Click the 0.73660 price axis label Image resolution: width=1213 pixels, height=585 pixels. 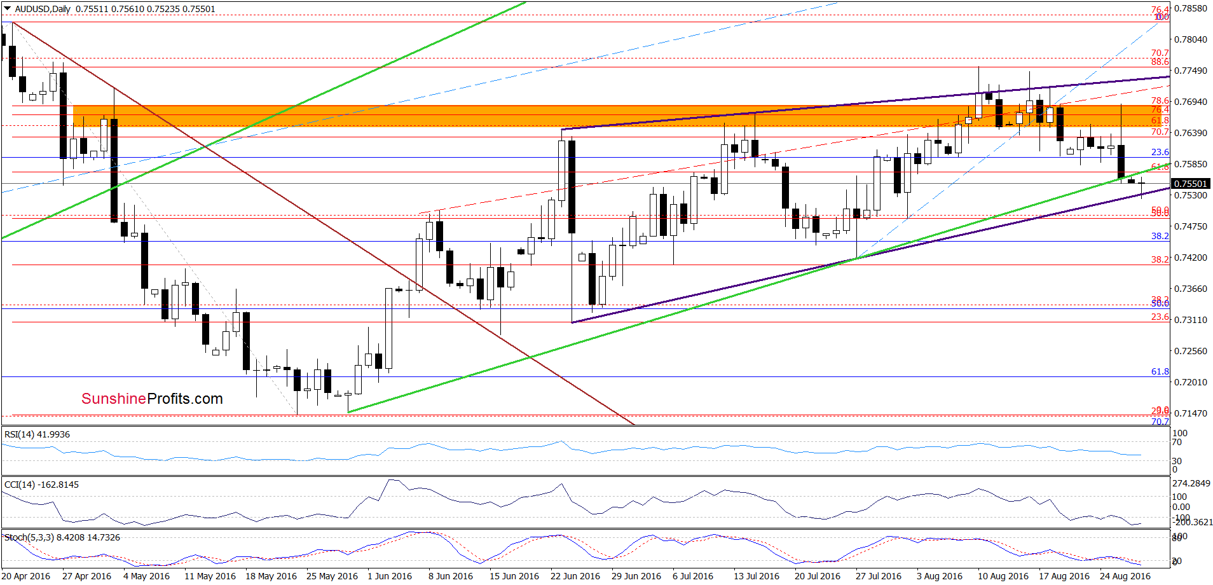(x=1190, y=289)
